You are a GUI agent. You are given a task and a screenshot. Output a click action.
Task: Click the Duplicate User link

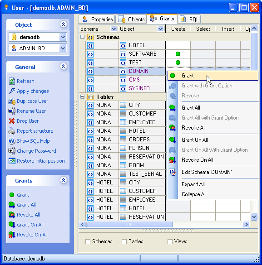click(33, 101)
